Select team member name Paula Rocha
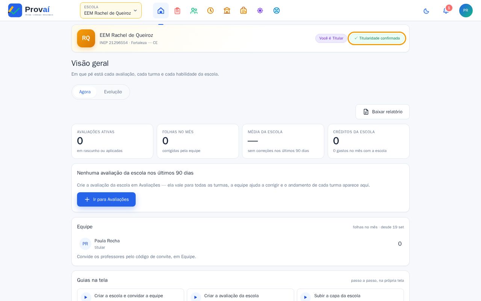The image size is (481, 301). click(x=107, y=241)
